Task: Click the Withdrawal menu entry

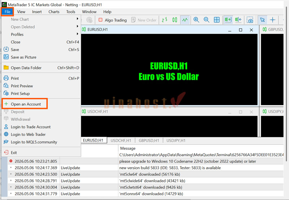Action: (41, 119)
